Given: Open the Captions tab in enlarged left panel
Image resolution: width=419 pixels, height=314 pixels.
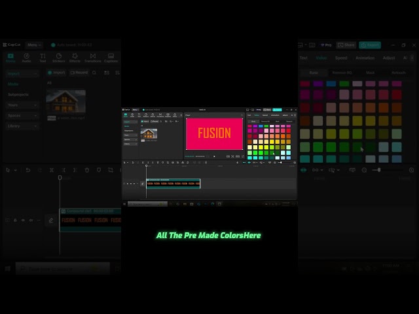Looking at the screenshot, I should pyautogui.click(x=111, y=58).
